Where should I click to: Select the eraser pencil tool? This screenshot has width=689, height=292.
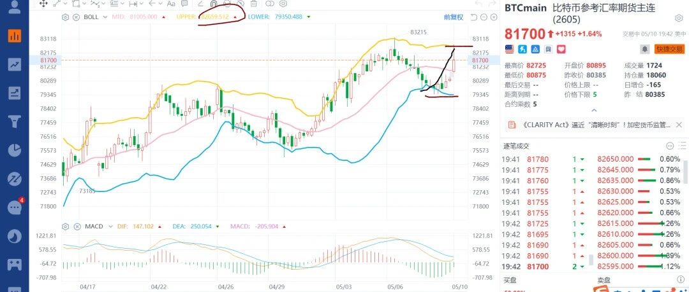pyautogui.click(x=200, y=4)
